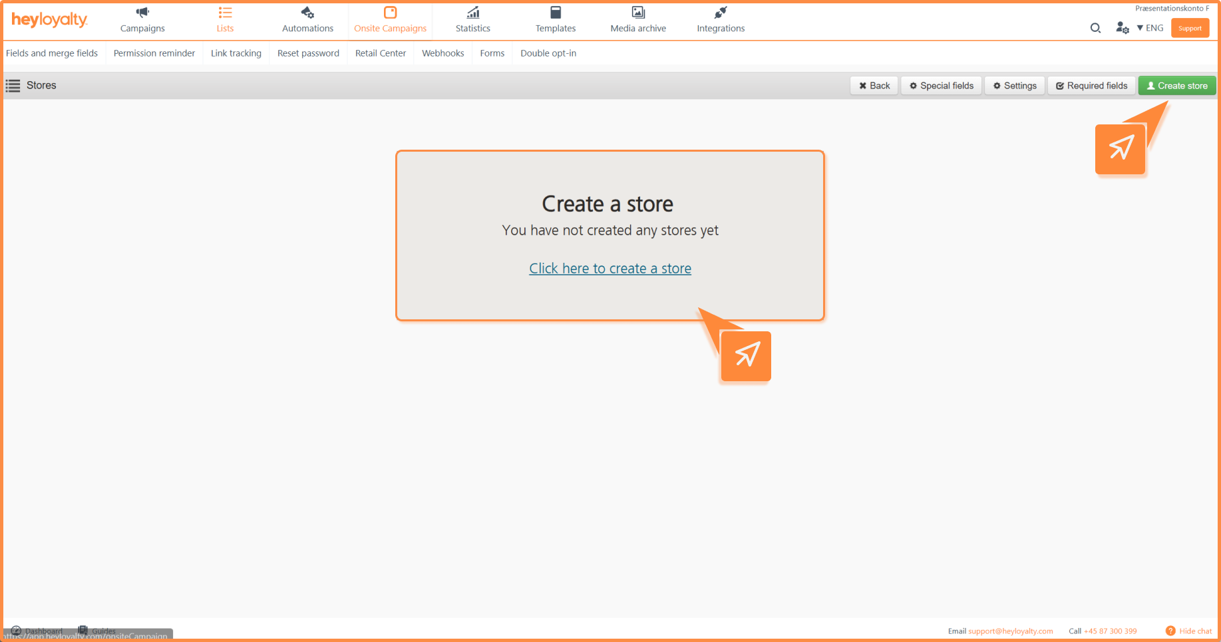Open the Statistics section
The image size is (1221, 642).
pos(472,20)
